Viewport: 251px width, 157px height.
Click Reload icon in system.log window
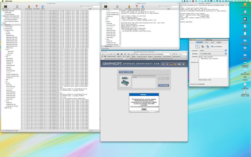coord(43,6)
